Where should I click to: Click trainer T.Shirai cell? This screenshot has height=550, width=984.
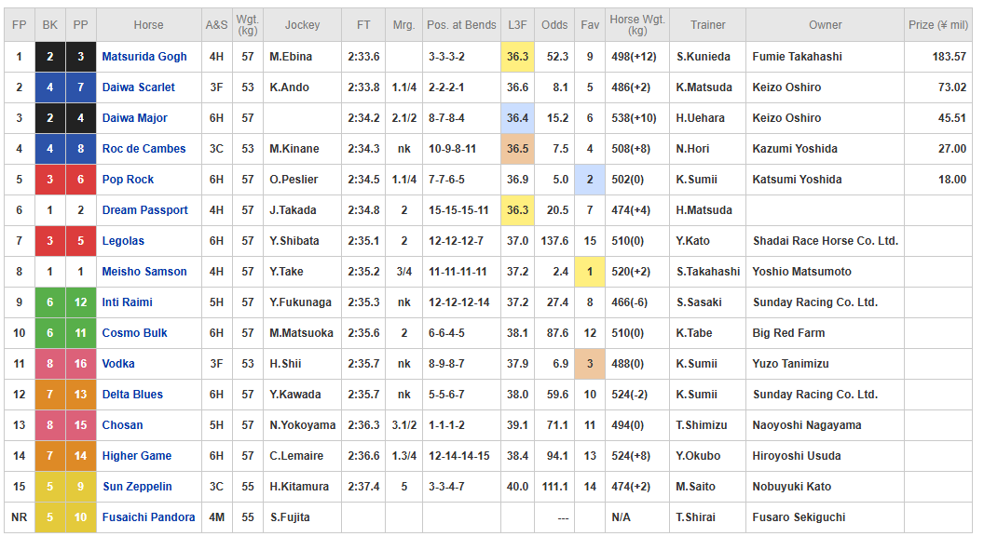point(708,516)
